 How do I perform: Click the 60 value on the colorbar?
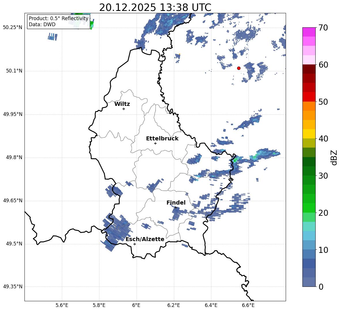pos(323,65)
